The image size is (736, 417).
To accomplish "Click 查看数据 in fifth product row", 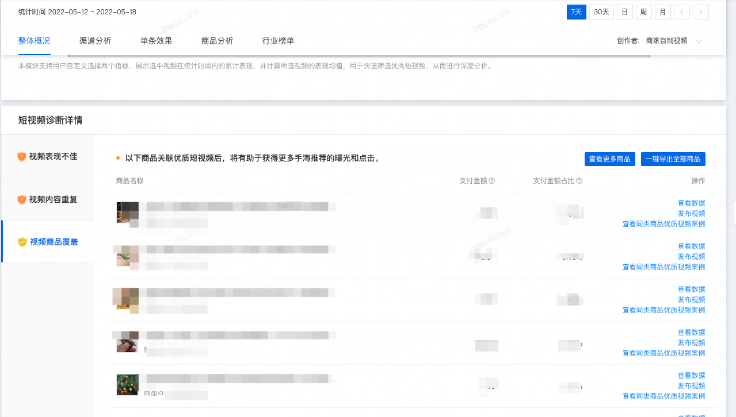I will [691, 375].
